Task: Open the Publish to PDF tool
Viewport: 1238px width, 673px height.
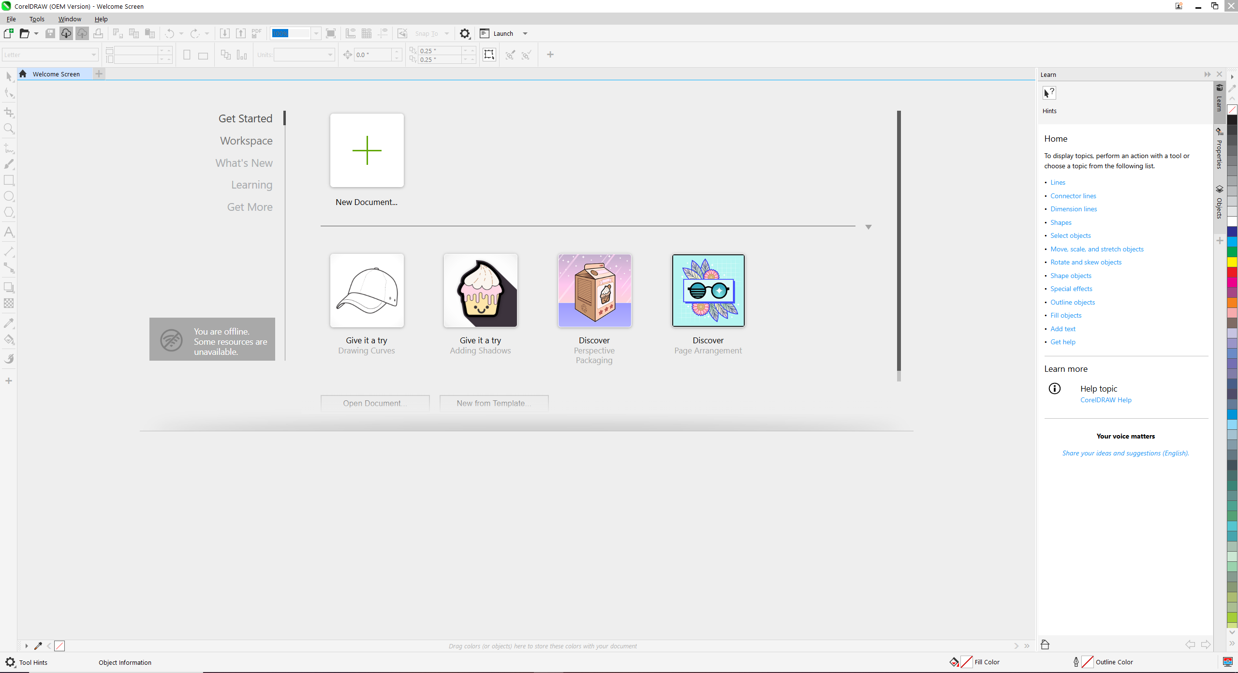Action: pos(256,33)
